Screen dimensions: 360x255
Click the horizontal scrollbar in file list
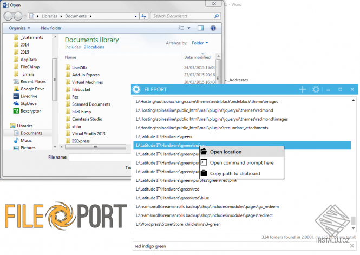(95, 147)
